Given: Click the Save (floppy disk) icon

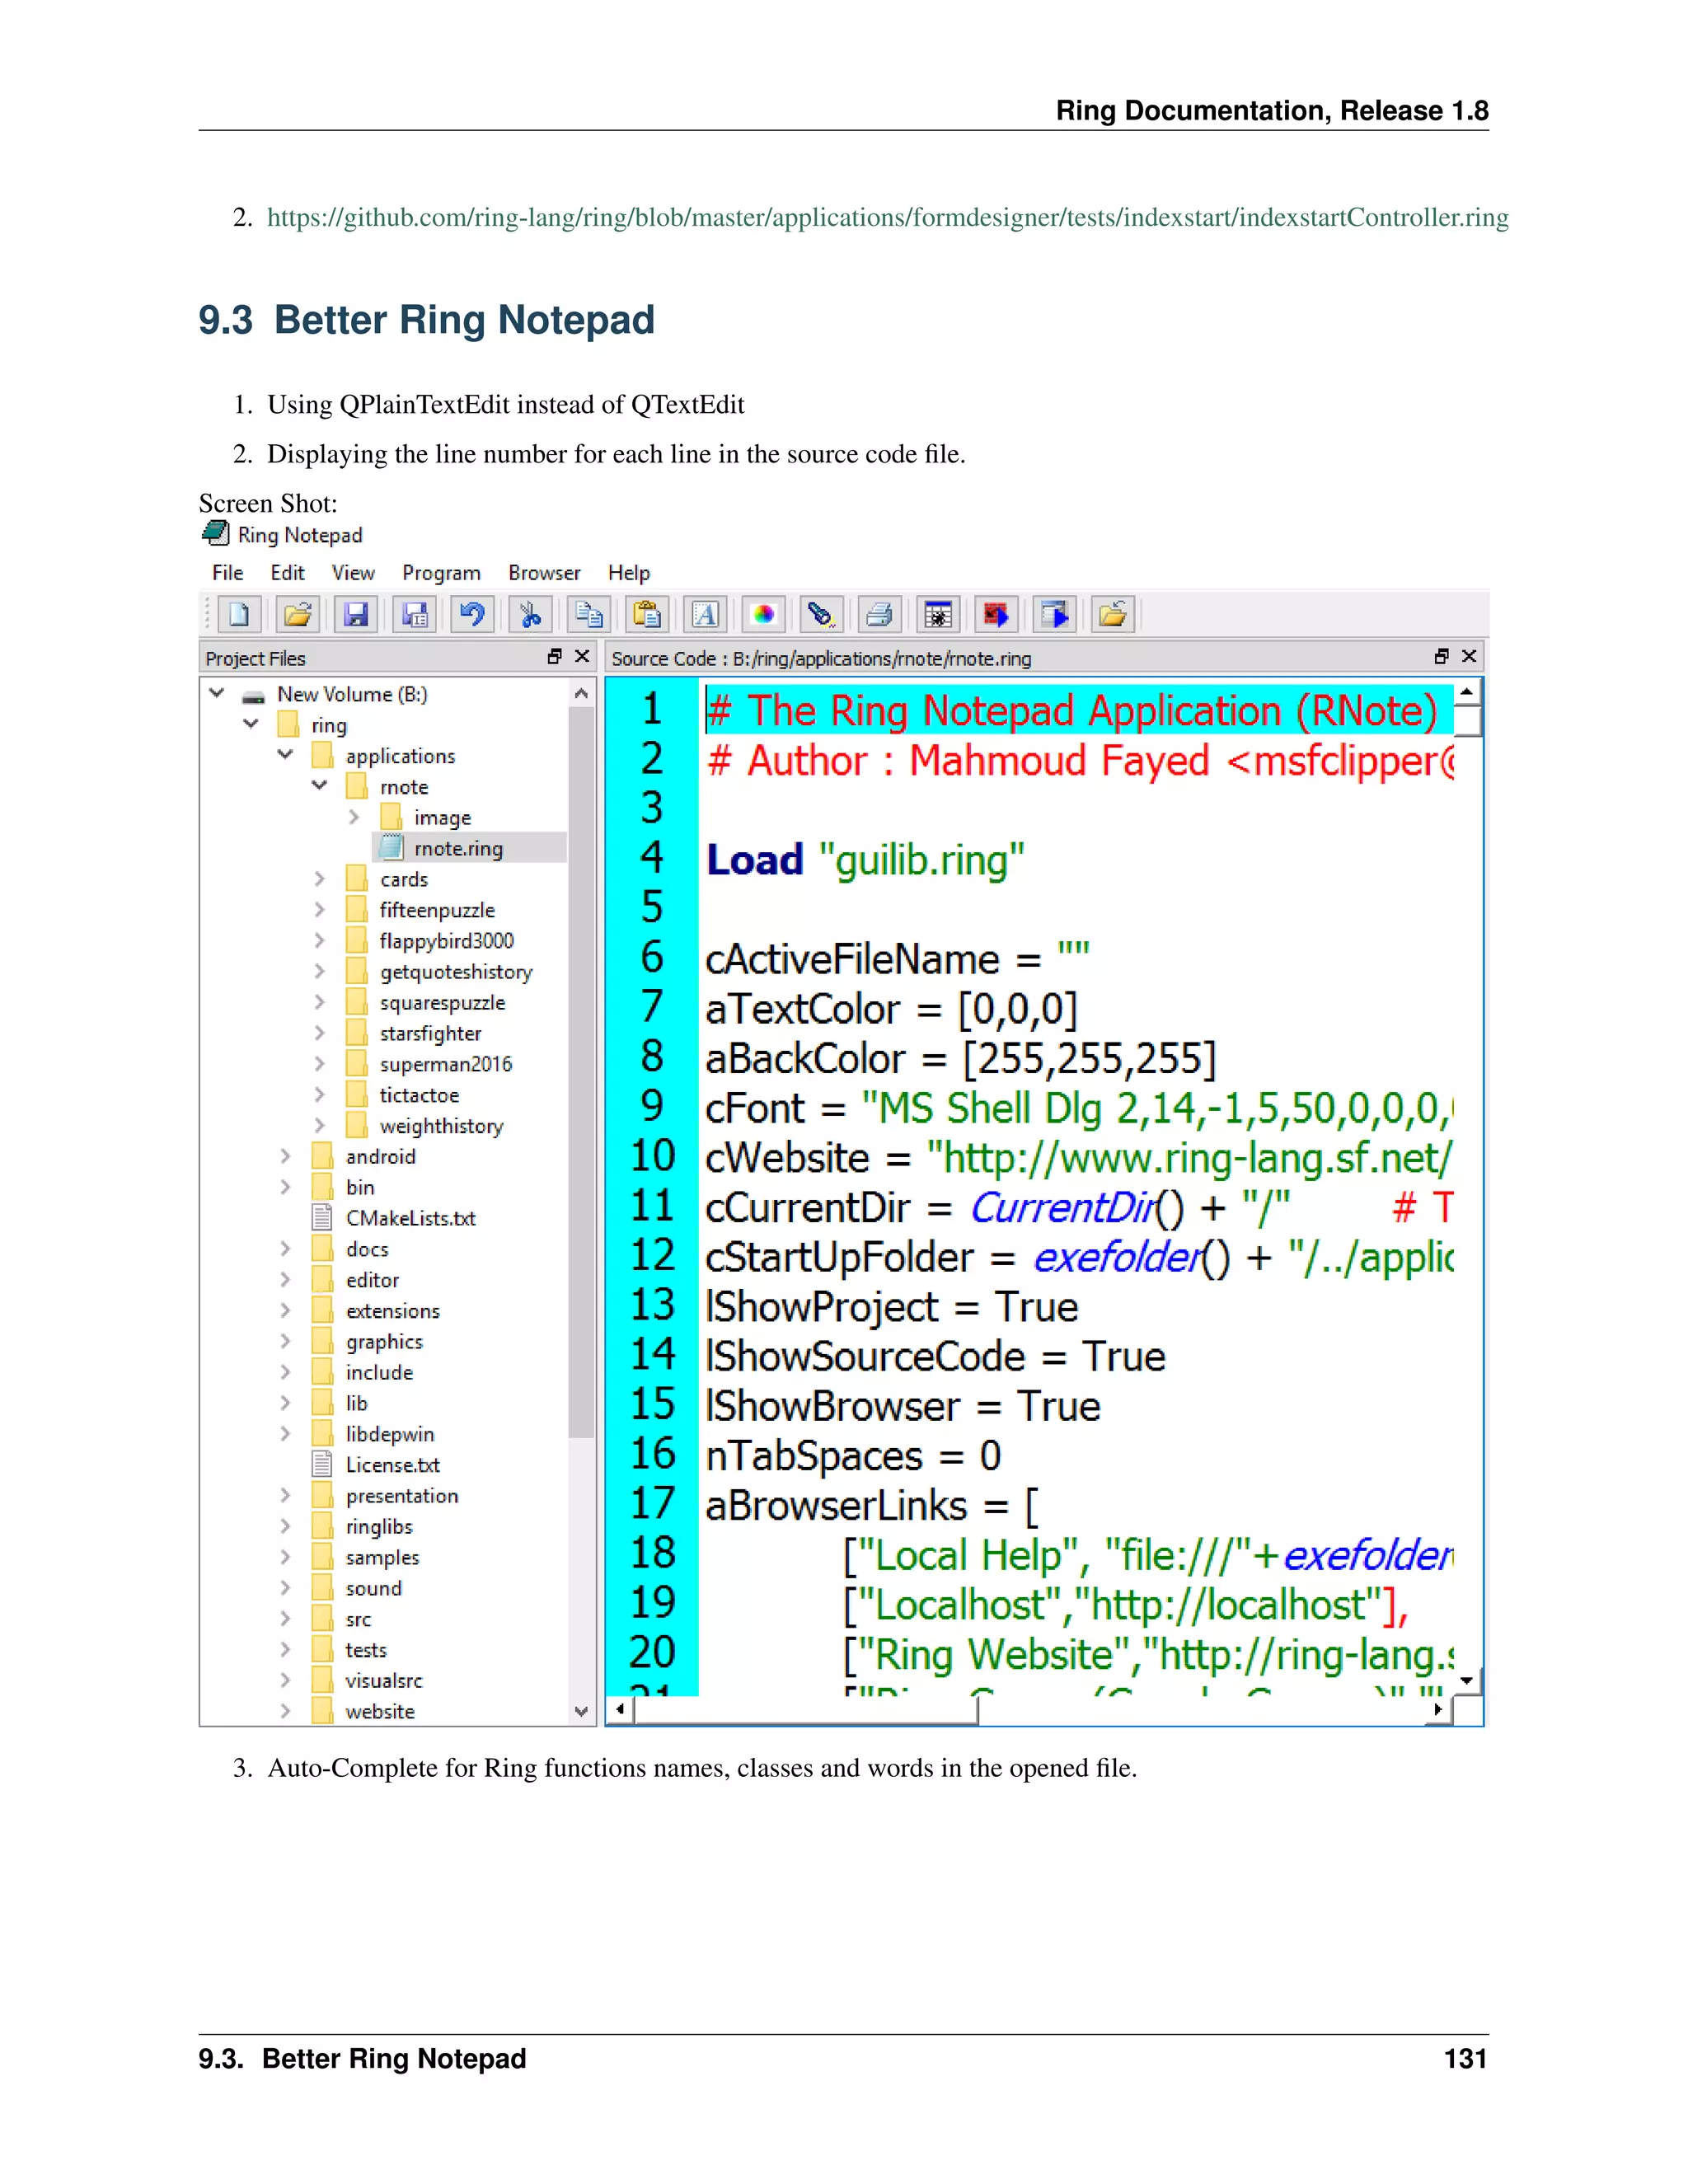Looking at the screenshot, I should point(356,614).
